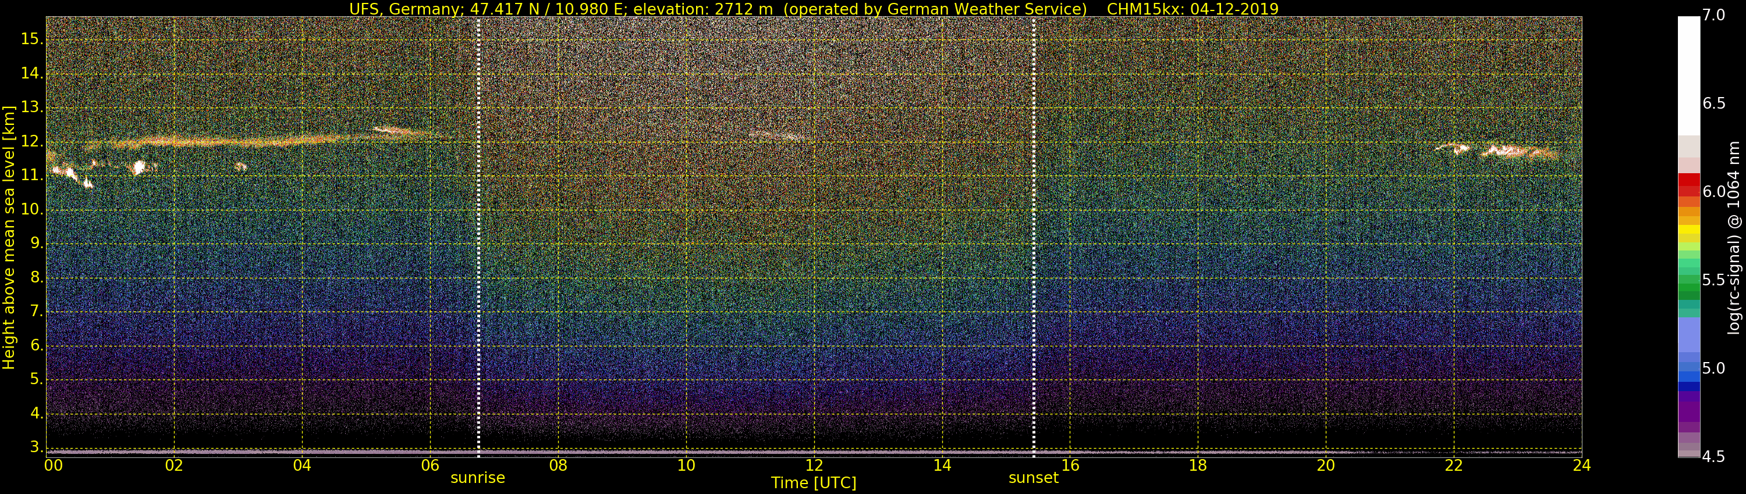Select the 12 tick on time axis
Image resolution: width=1746 pixels, height=494 pixels.
tap(814, 466)
